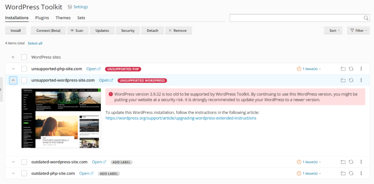Add label to outdated-wordpress-site.com

point(121,162)
